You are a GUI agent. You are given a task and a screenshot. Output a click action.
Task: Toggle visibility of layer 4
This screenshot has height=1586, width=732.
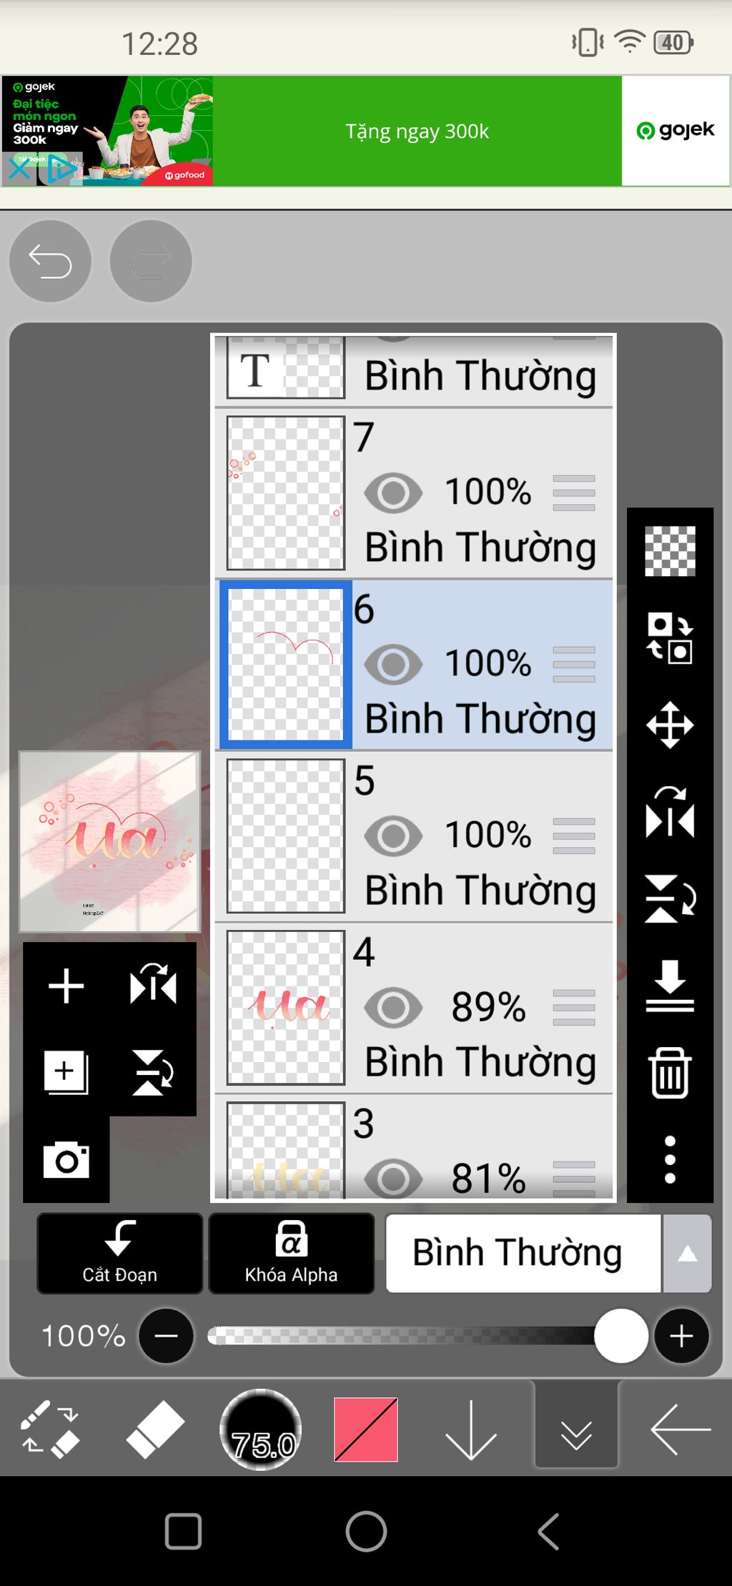pos(393,1007)
